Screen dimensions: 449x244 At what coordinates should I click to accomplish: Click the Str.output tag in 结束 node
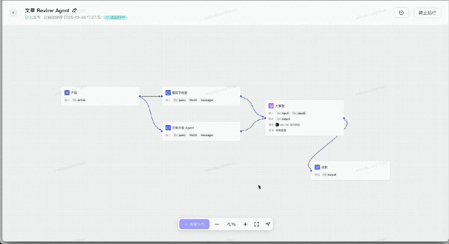coord(330,175)
